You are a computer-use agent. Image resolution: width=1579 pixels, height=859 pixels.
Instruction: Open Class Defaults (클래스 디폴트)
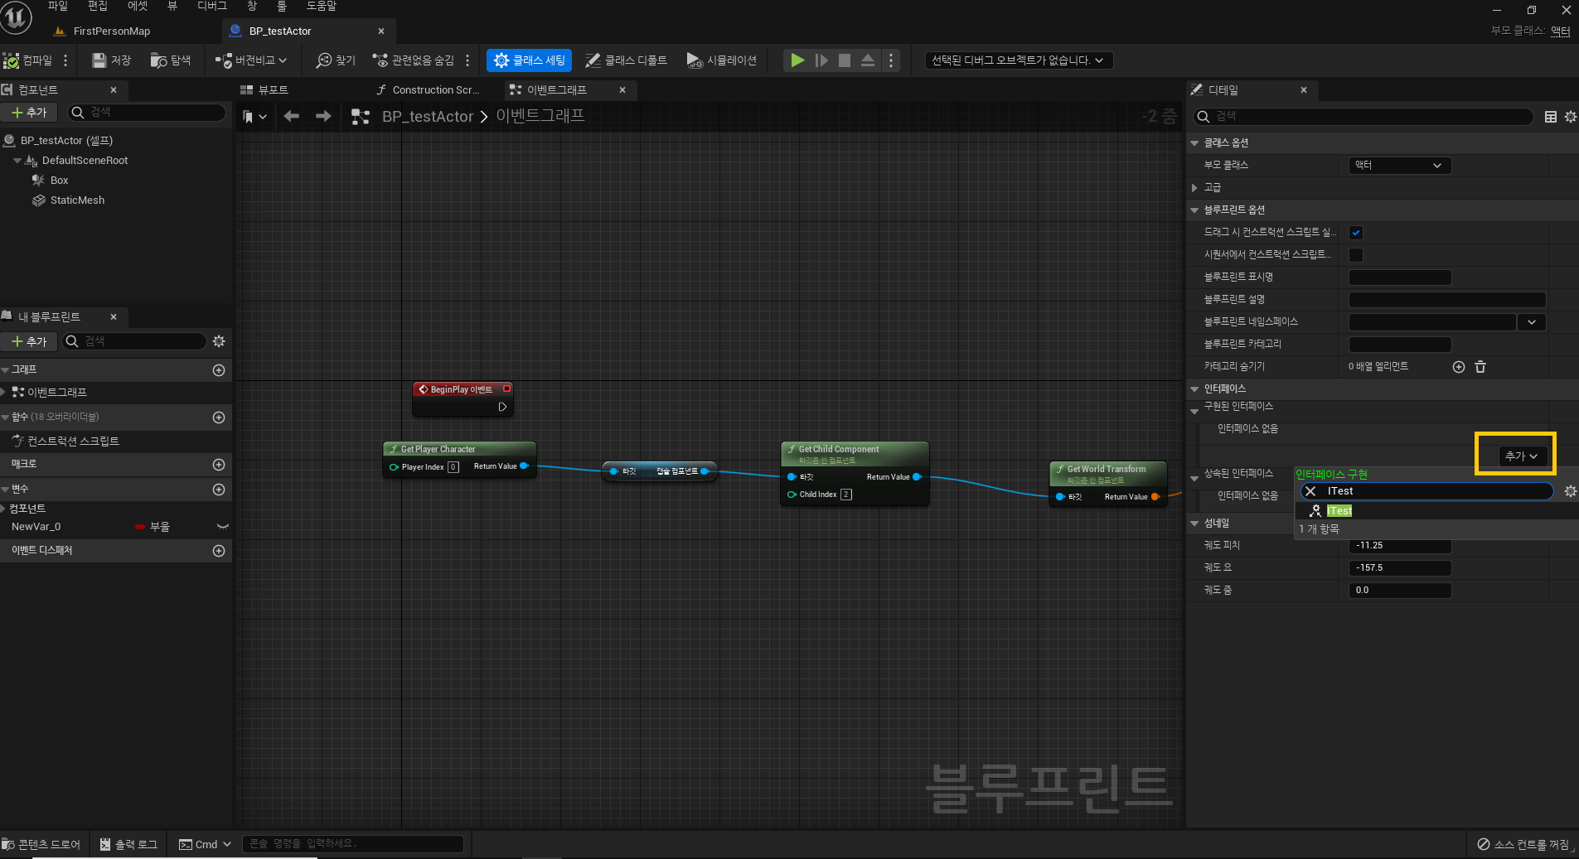click(x=626, y=60)
